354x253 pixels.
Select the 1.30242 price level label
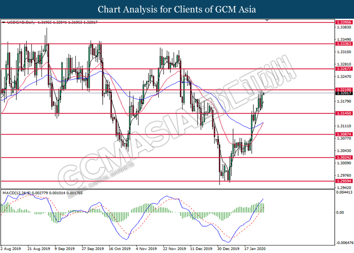(x=344, y=158)
